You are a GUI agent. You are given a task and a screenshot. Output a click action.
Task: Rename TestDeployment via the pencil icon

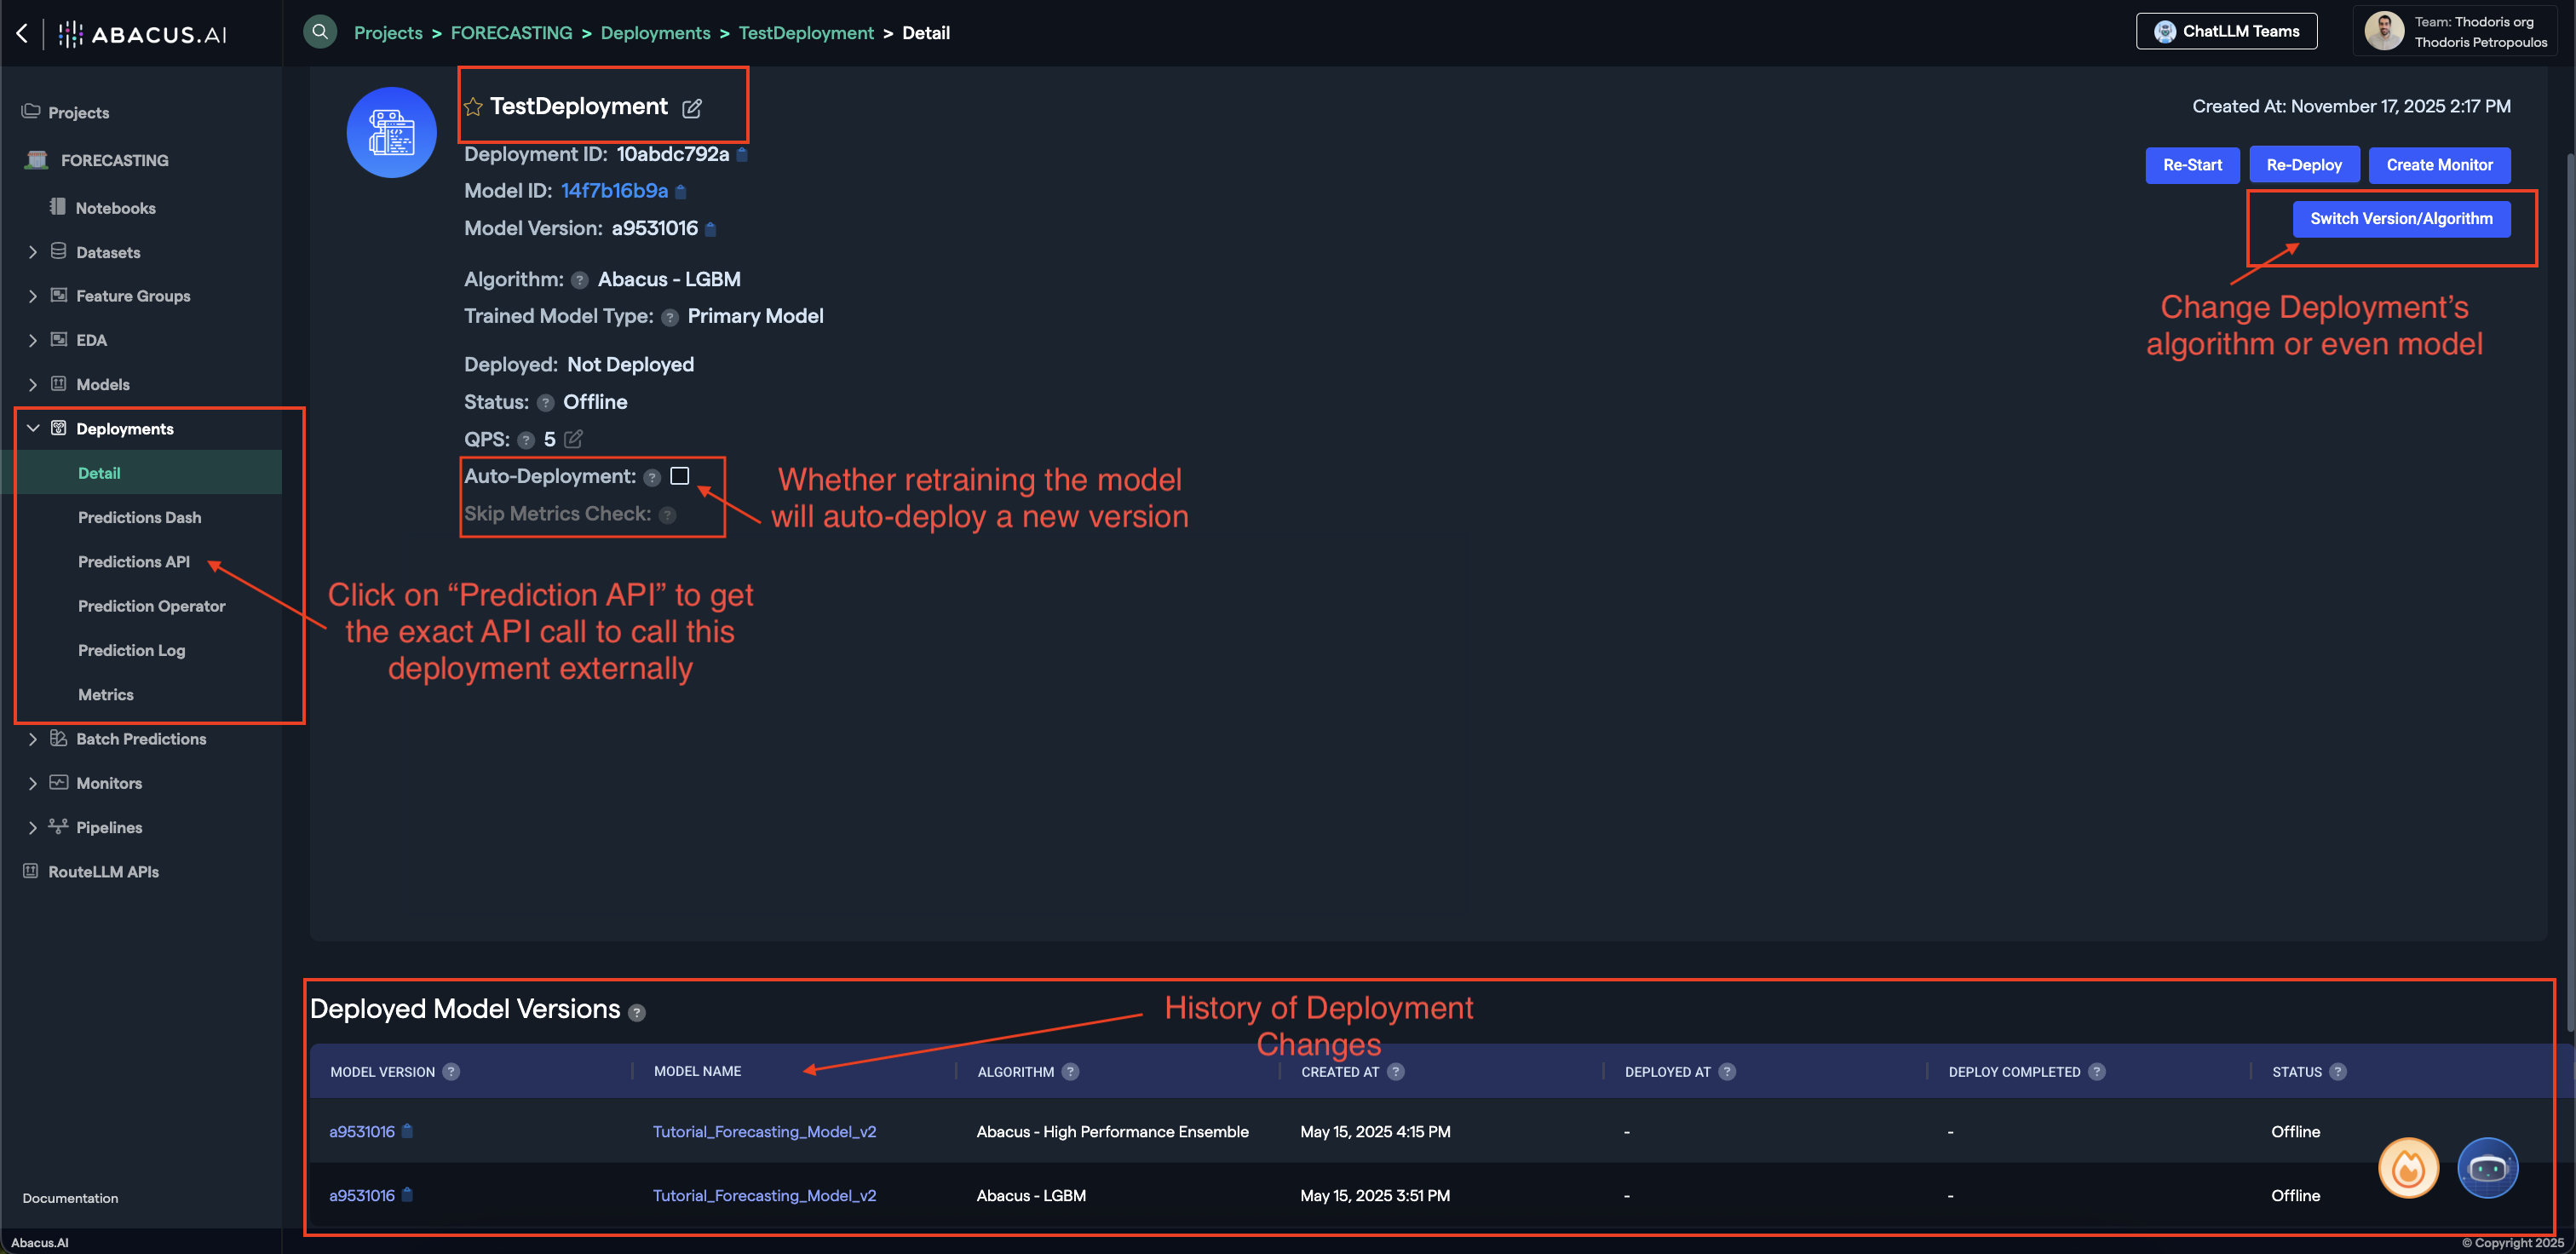click(x=692, y=107)
